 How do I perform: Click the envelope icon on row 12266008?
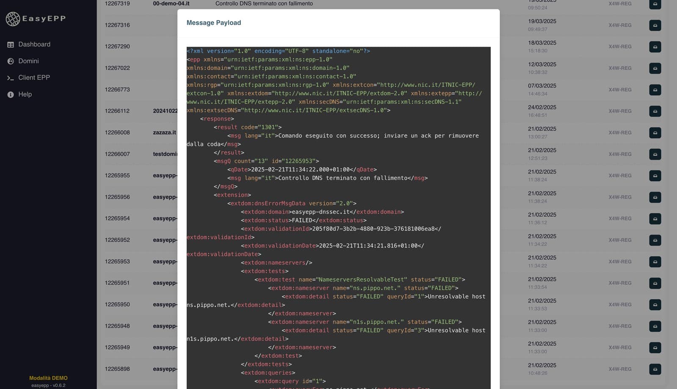(655, 132)
